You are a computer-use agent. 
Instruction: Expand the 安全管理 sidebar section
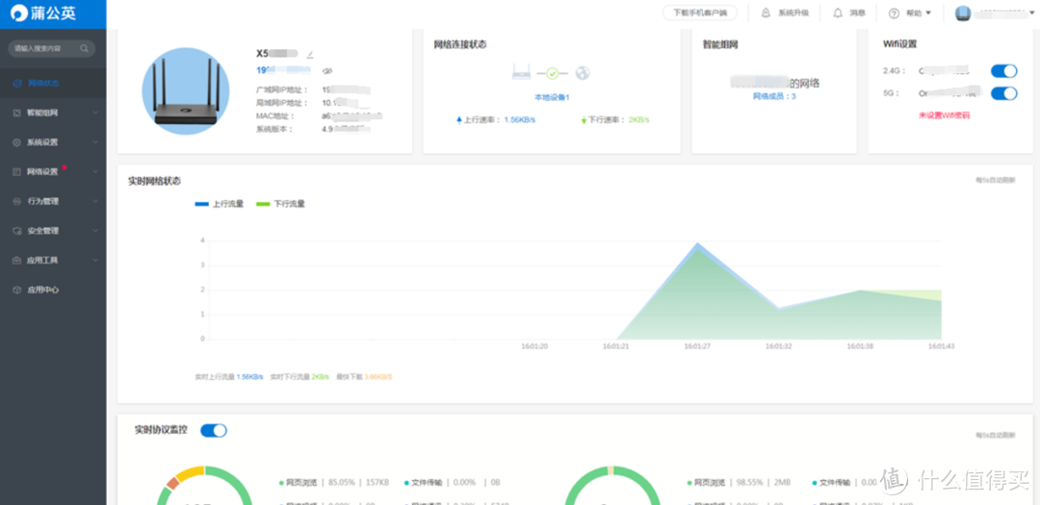[53, 231]
